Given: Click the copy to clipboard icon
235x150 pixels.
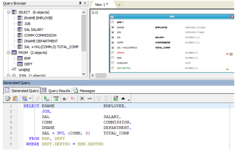Looking at the screenshot, I should [x=15, y=98].
